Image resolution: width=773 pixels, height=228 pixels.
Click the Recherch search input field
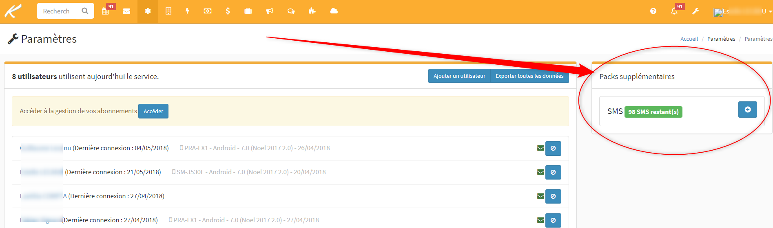click(57, 11)
